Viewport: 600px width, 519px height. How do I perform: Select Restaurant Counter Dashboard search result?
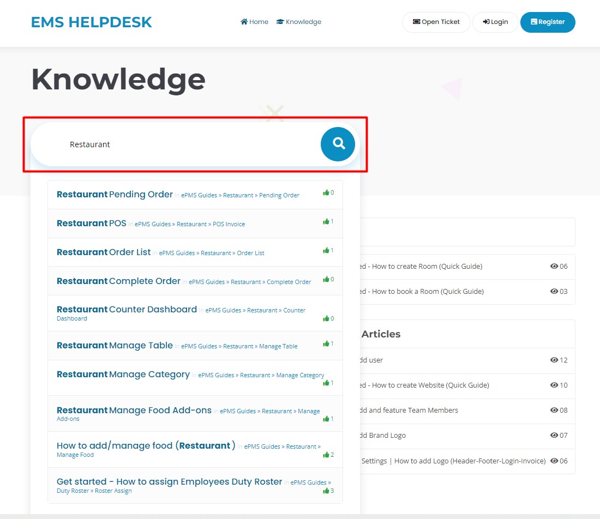pos(127,309)
